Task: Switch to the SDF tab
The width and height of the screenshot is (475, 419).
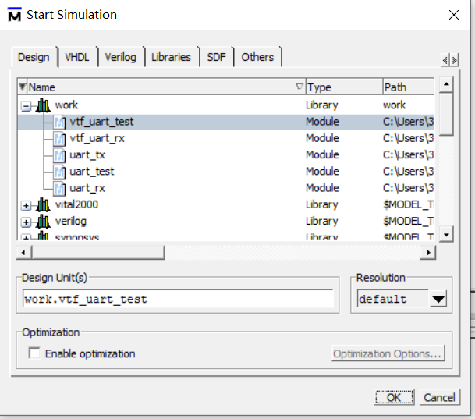Action: click(217, 57)
